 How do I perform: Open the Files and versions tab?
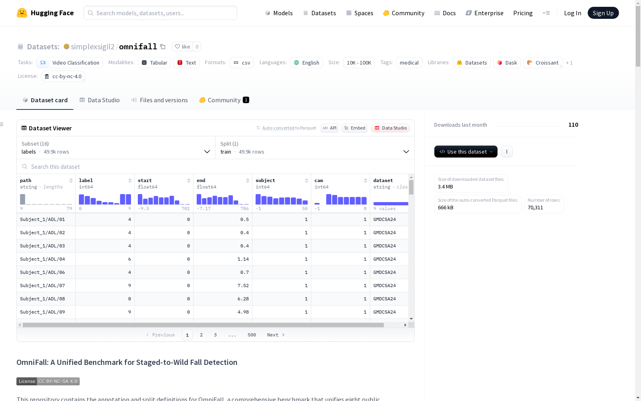(x=159, y=100)
